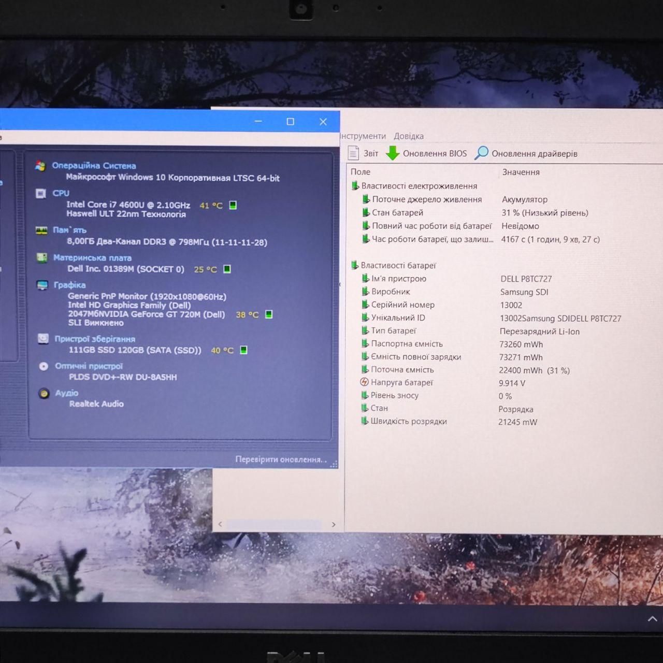Click the speaker icon beside Аудіо
Image resolution: width=663 pixels, height=663 pixels.
click(x=44, y=393)
